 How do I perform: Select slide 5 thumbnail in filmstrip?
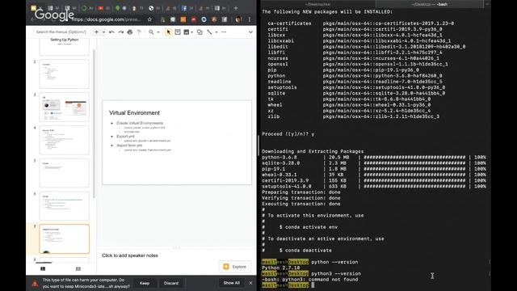click(65, 173)
